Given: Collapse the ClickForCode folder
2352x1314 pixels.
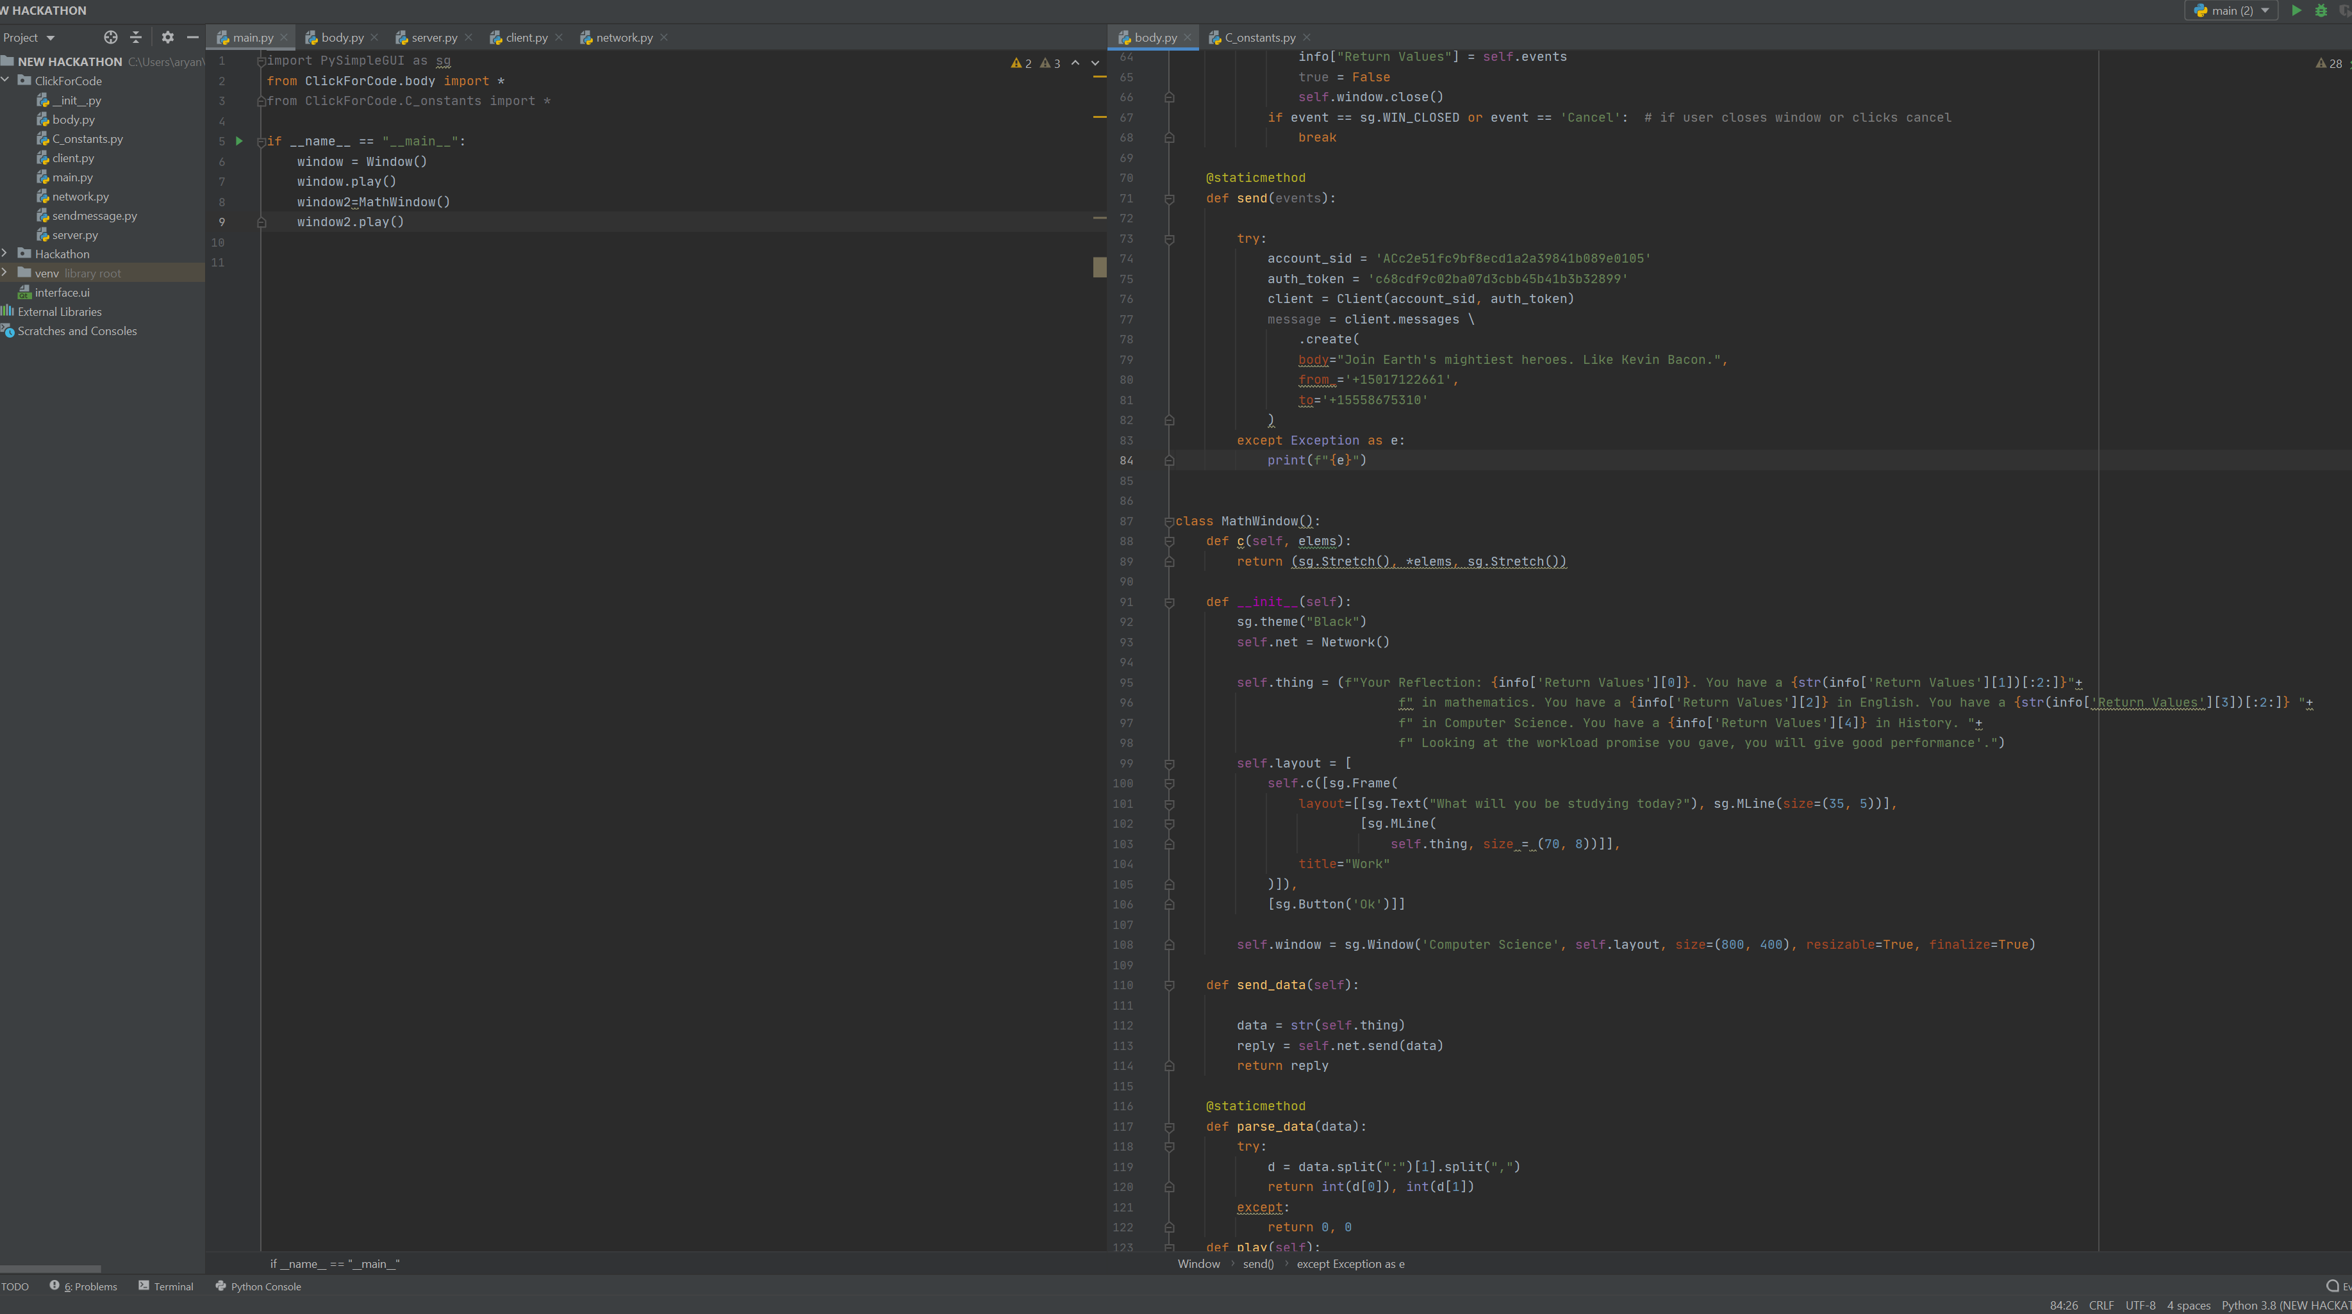Looking at the screenshot, I should click(6, 80).
